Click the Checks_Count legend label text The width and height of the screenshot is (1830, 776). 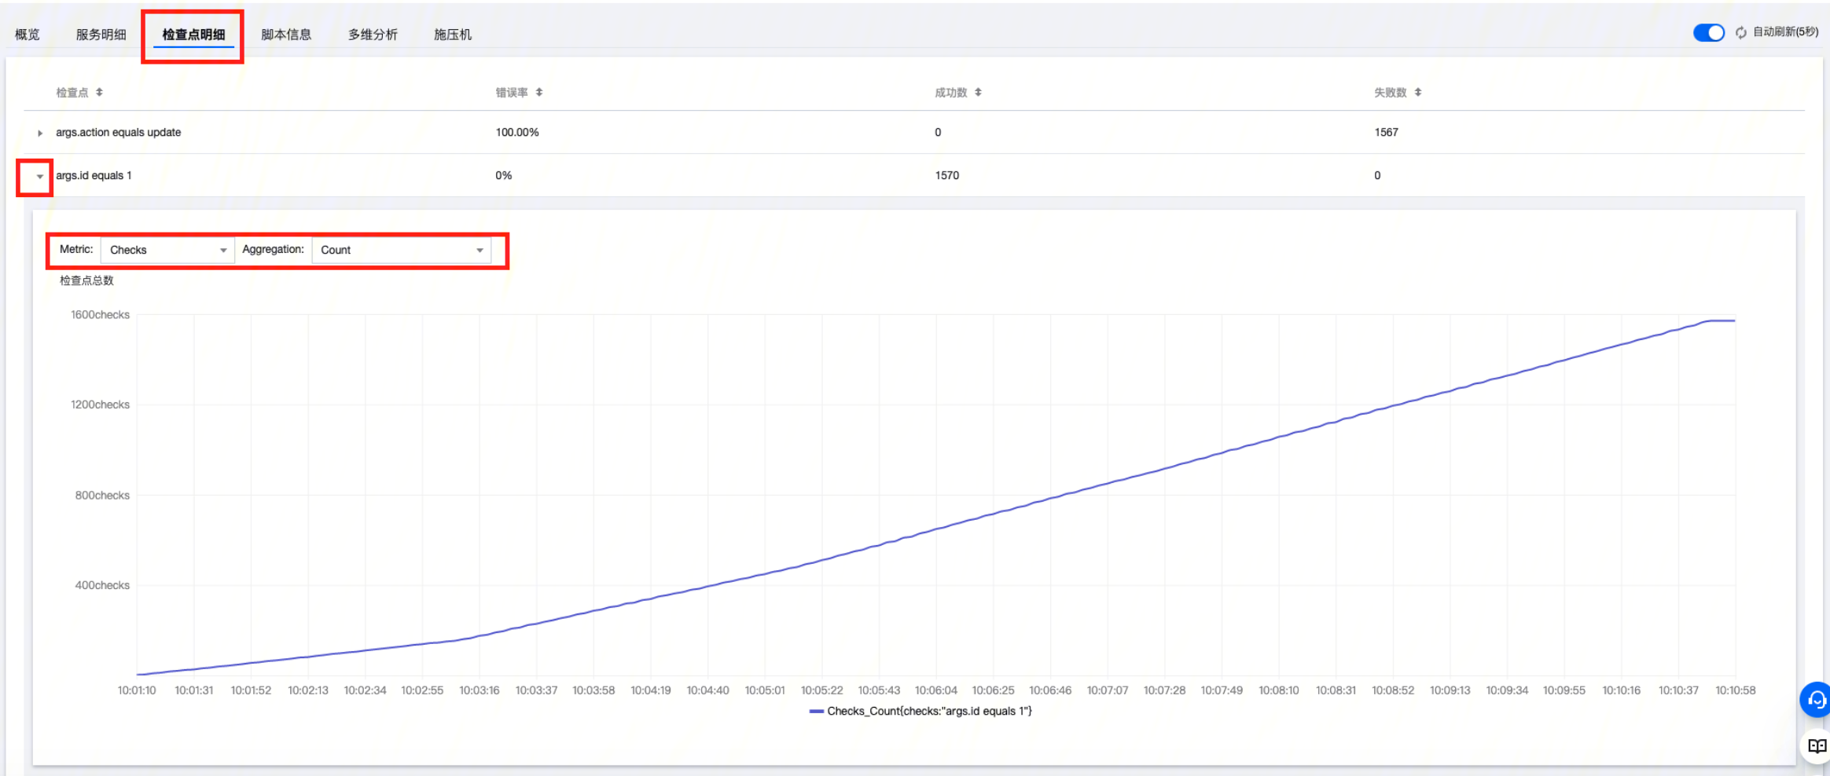(929, 712)
